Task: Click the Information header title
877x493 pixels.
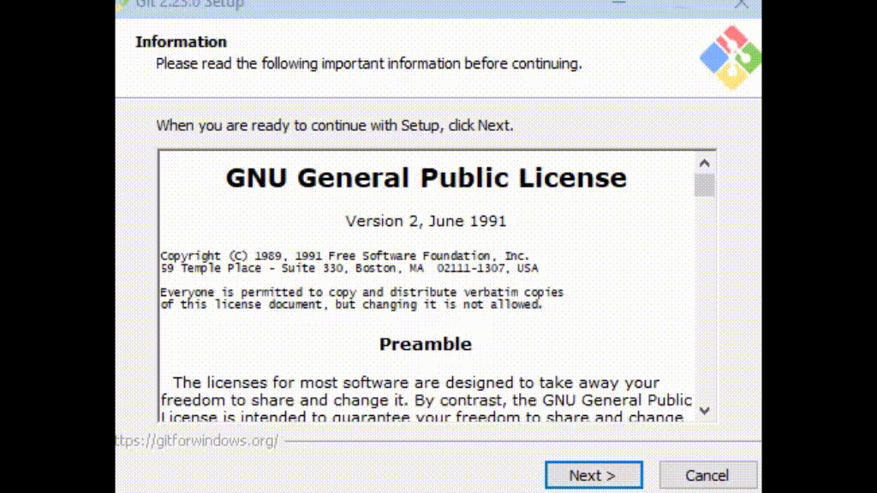Action: pos(182,42)
